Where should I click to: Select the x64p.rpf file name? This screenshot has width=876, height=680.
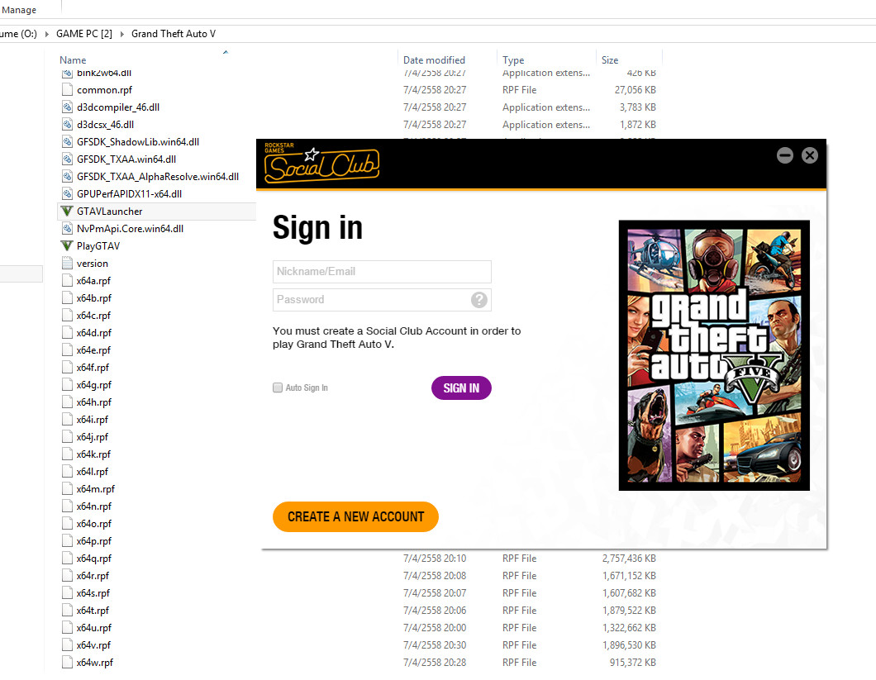point(94,541)
